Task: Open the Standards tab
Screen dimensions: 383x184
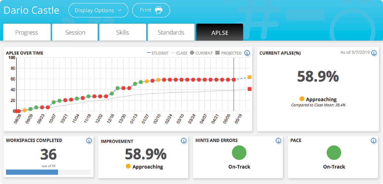Action: coord(171,32)
